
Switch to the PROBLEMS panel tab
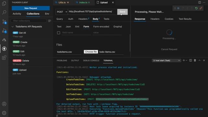tap(62, 60)
